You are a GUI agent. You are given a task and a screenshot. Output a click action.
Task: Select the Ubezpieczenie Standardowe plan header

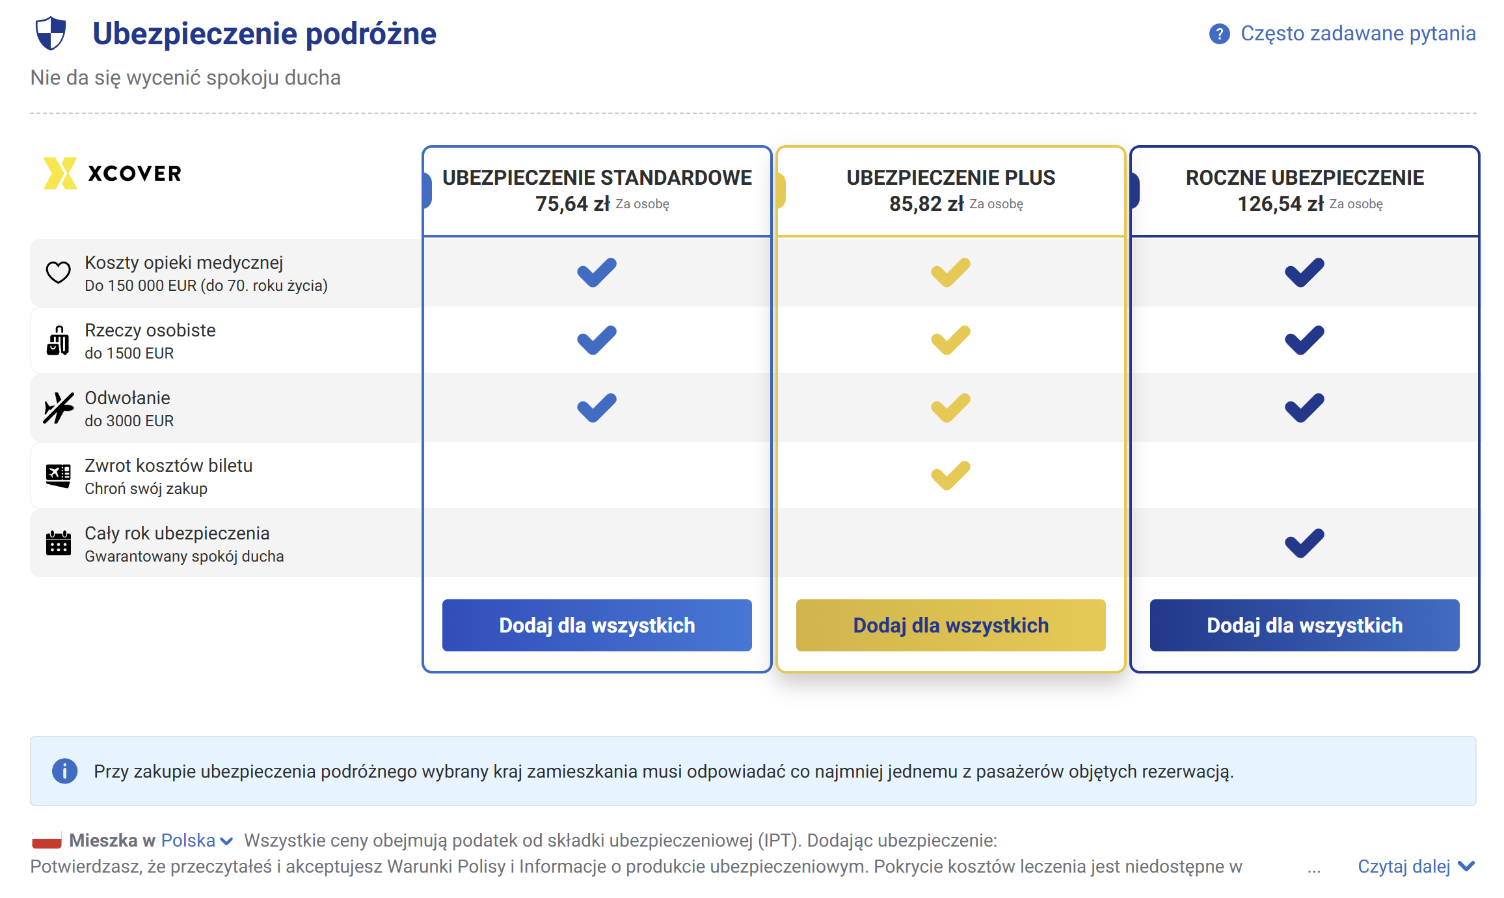pyautogui.click(x=597, y=191)
